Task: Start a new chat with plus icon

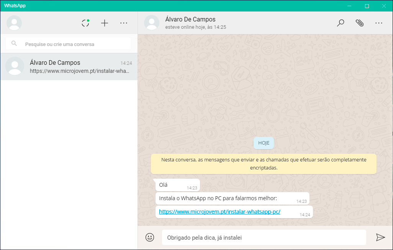Action: [105, 23]
